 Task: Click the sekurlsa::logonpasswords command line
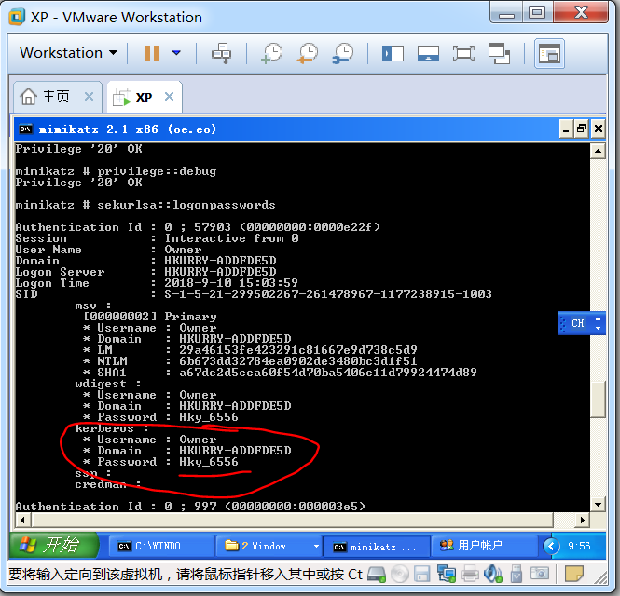[x=145, y=205]
